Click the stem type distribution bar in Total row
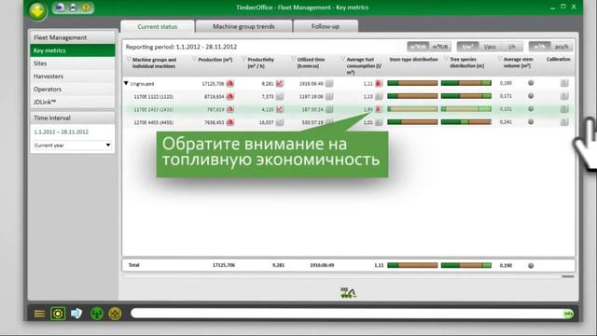Image resolution: width=597 pixels, height=336 pixels. [x=412, y=265]
